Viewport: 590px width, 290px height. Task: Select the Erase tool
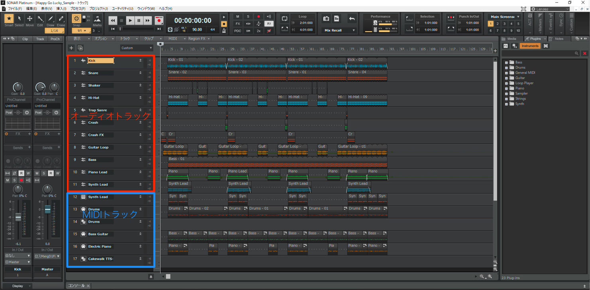point(61,19)
